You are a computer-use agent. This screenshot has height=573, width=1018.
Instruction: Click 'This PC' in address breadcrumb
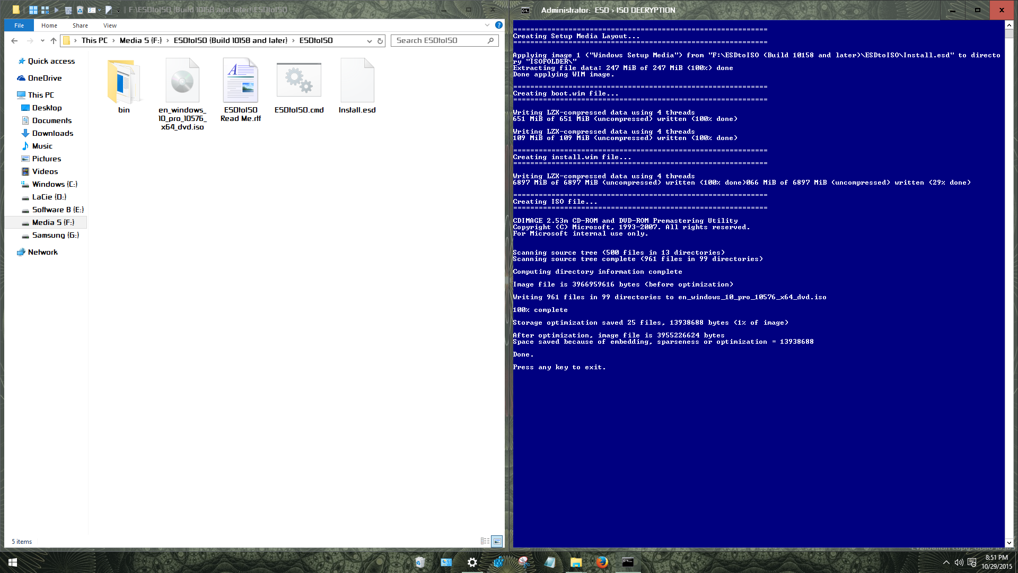(x=94, y=40)
